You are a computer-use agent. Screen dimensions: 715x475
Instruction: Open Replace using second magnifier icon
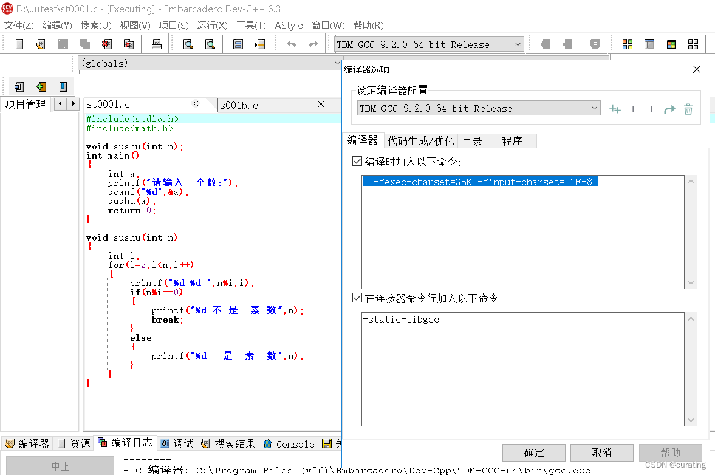[x=210, y=44]
